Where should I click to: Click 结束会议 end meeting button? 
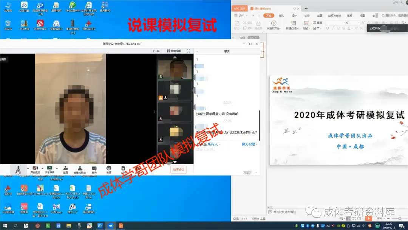pyautogui.click(x=179, y=169)
